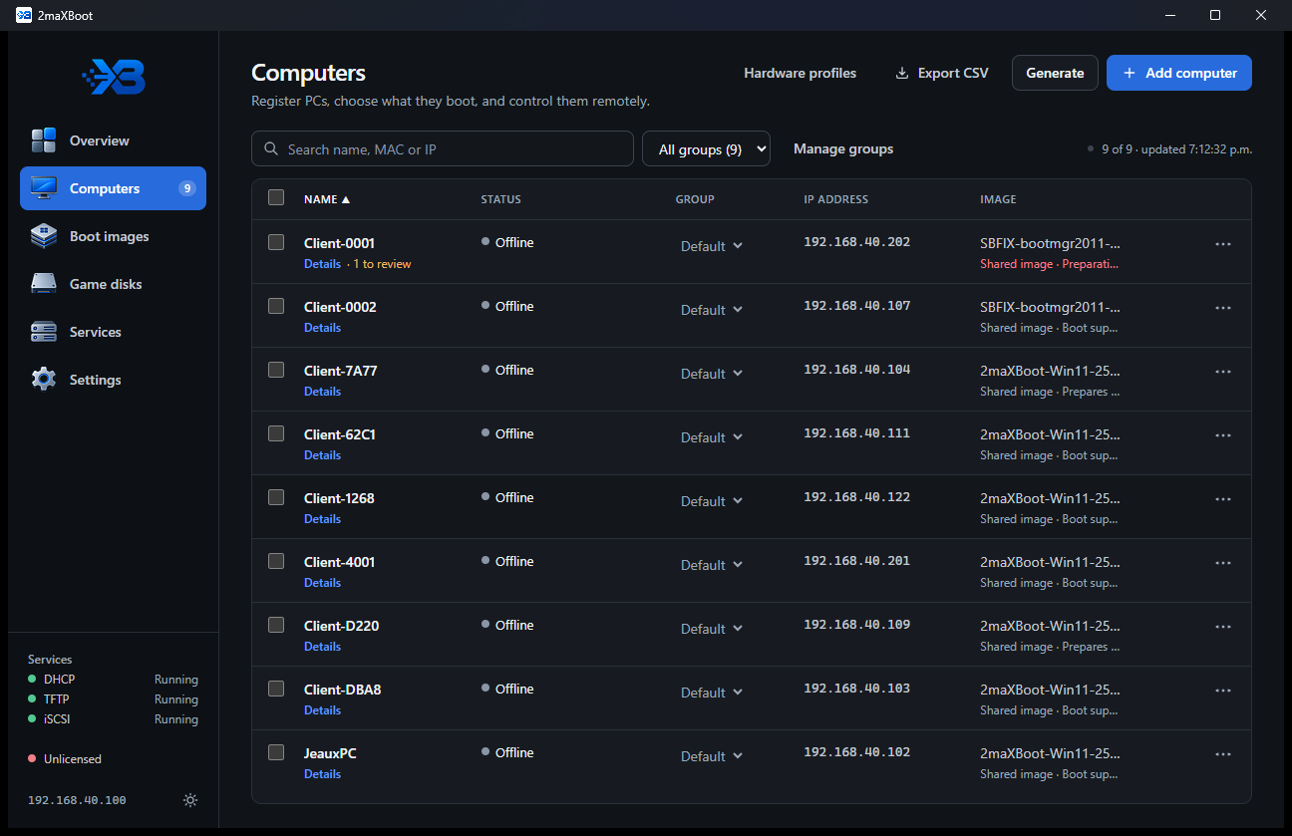Tick the checkbox for Client-0001
1292x836 pixels.
[x=276, y=242]
